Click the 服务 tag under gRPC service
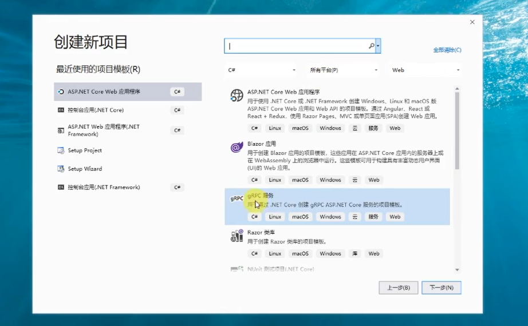This screenshot has width=528, height=326. coord(373,217)
